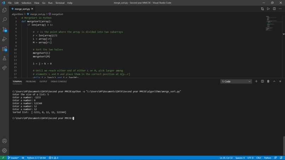
Task: Click the mergeSort symbol breadcrumb
Action: (56, 14)
